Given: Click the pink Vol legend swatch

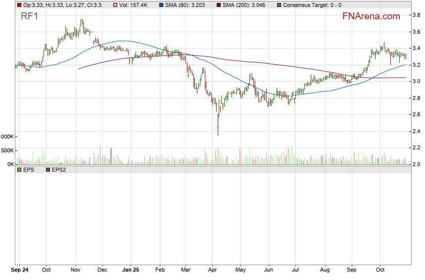Looking at the screenshot, I should [x=115, y=5].
